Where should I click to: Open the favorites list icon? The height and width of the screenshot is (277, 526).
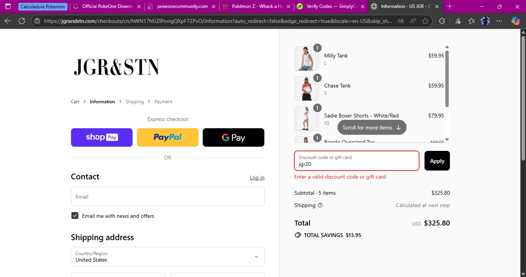click(x=471, y=21)
